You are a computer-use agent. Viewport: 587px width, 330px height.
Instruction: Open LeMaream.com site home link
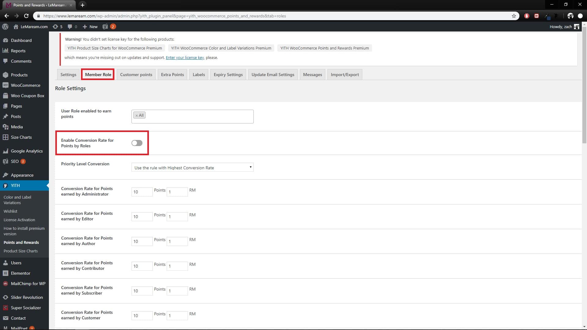31,27
